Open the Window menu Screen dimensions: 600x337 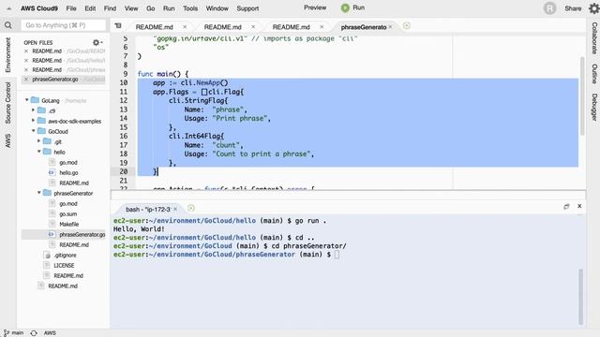click(217, 8)
